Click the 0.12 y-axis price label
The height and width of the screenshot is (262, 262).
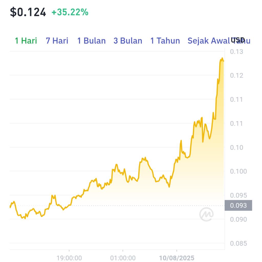236,75
